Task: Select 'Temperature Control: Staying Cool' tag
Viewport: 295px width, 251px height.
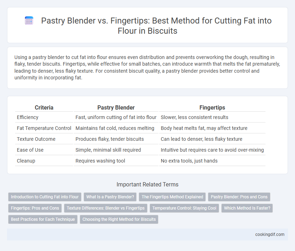Action: tap(184, 208)
